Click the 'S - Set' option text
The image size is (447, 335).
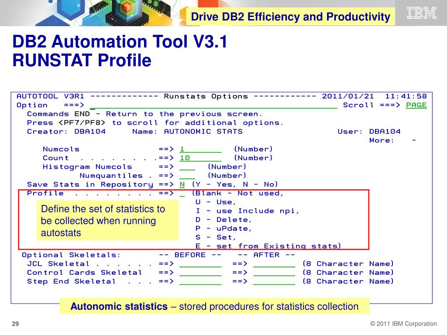tap(216, 238)
